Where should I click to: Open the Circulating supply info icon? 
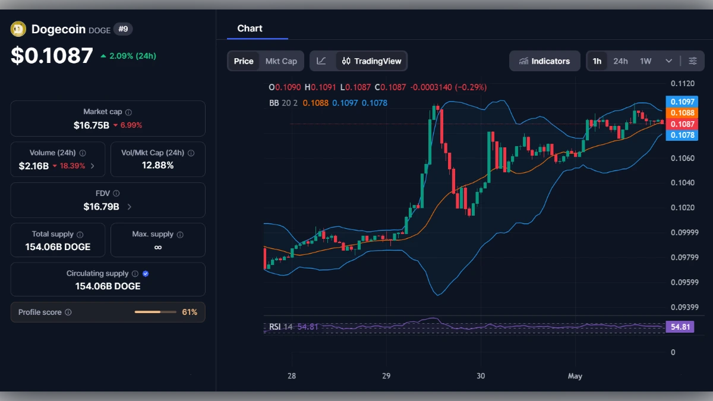click(x=135, y=274)
